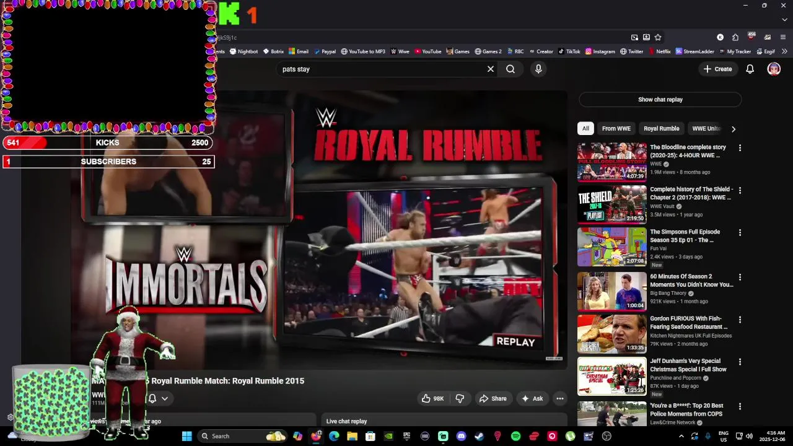Open Steam from the taskbar
793x446 pixels.
(x=480, y=436)
